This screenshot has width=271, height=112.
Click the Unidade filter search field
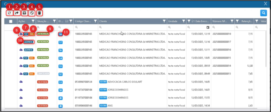[177, 27]
